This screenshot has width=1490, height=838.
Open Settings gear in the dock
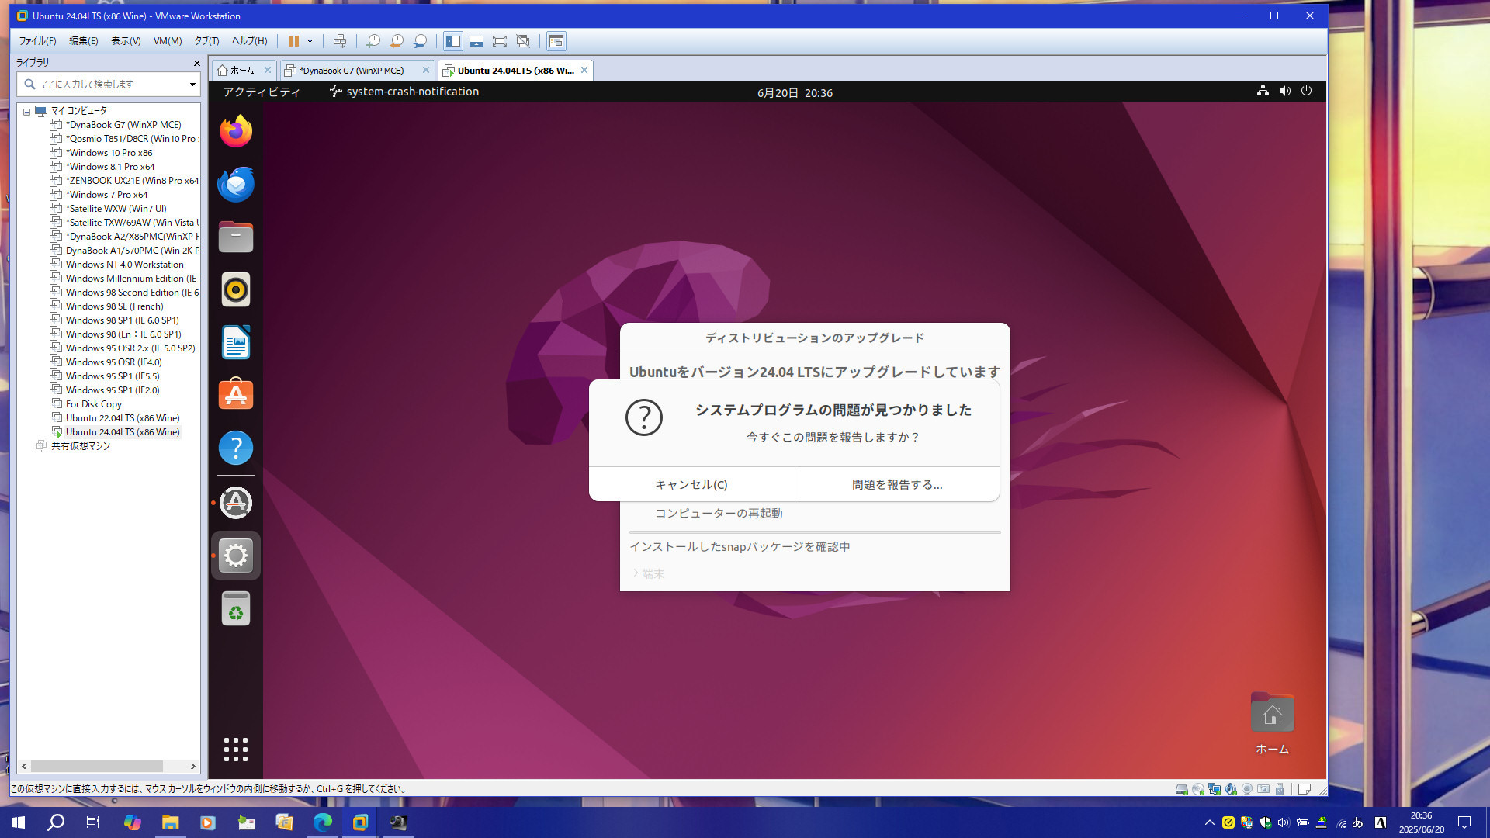[x=236, y=556]
